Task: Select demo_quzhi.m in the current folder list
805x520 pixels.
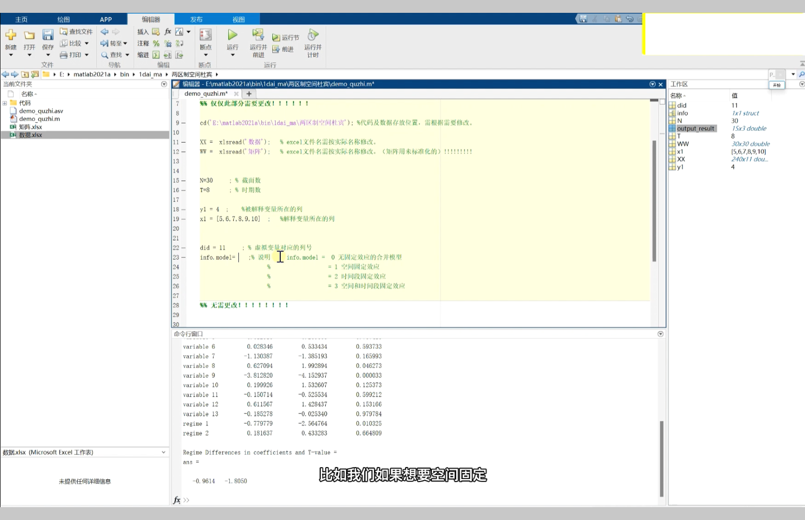Action: [39, 119]
